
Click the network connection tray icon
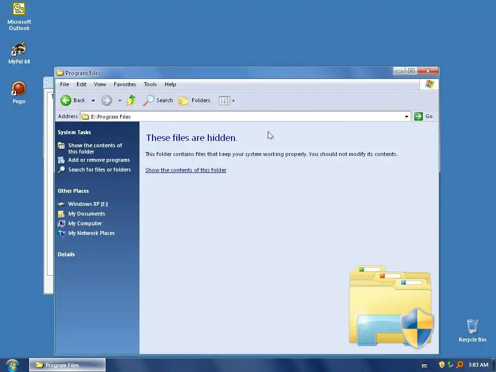click(x=450, y=365)
